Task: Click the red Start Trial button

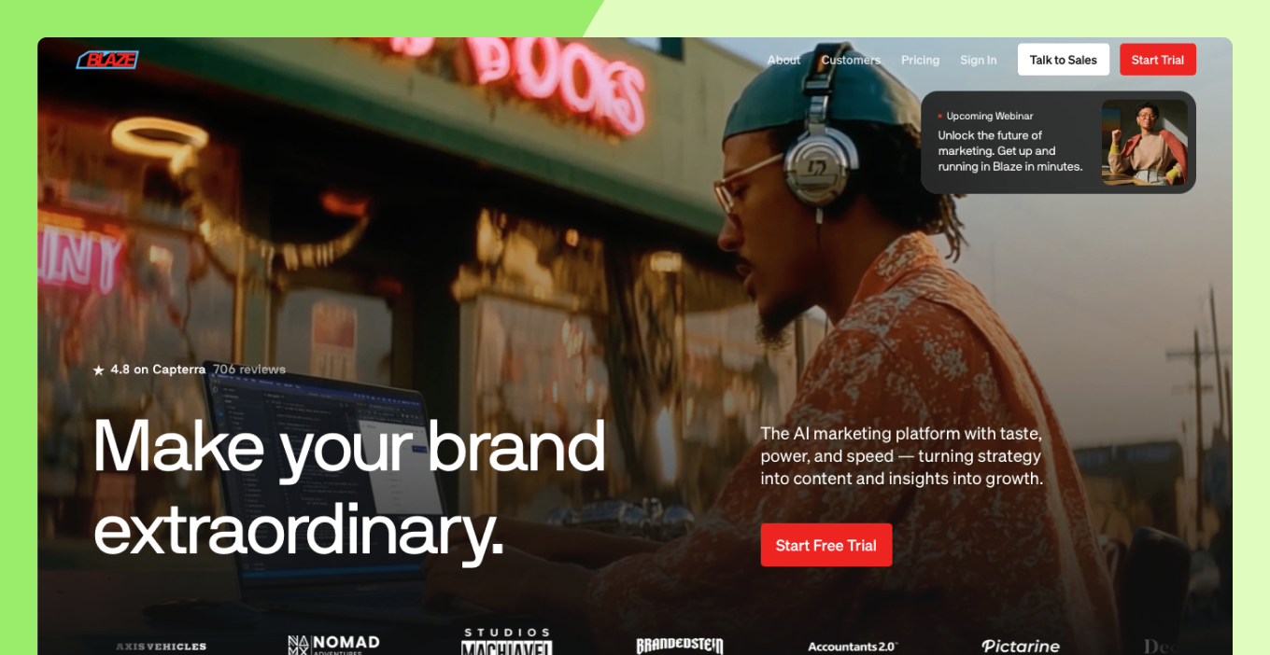Action: pos(1158,60)
